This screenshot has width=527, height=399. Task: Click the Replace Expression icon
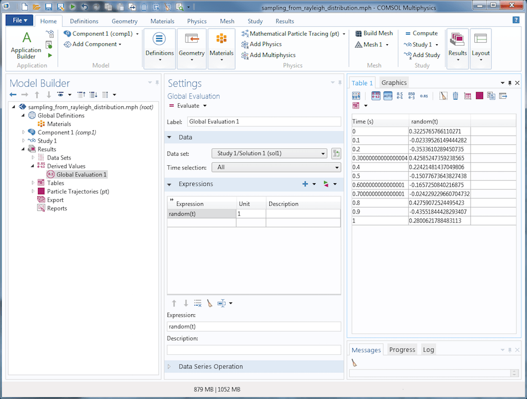click(326, 184)
